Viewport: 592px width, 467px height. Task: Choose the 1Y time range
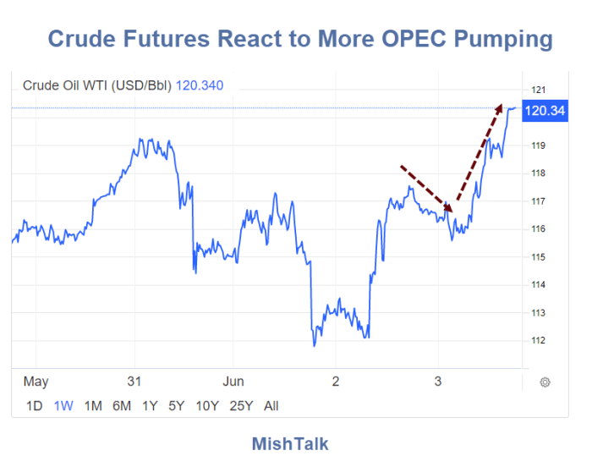pyautogui.click(x=150, y=406)
